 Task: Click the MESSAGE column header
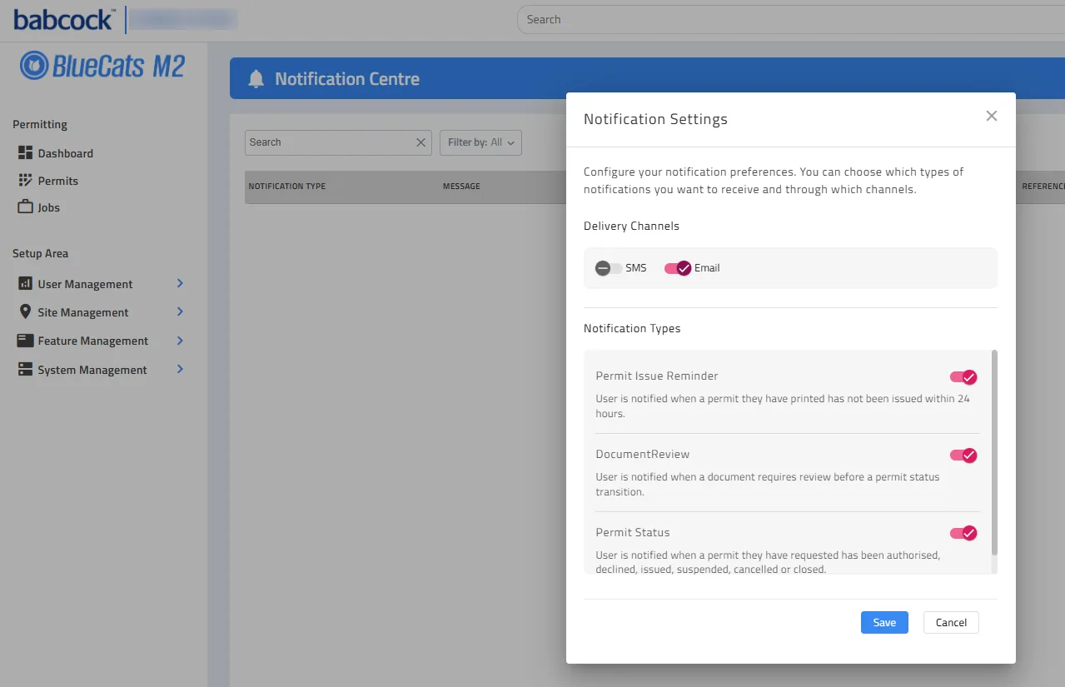click(461, 187)
